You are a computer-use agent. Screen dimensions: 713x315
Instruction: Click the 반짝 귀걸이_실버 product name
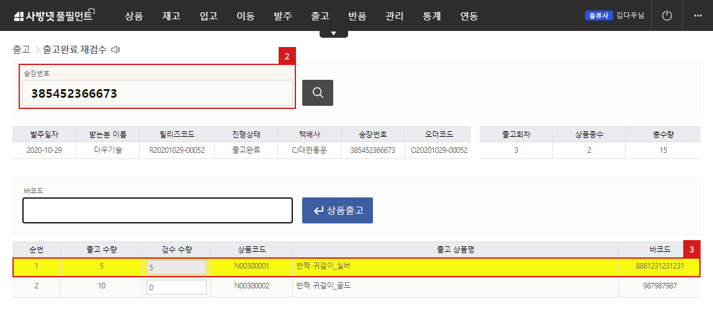tap(323, 267)
